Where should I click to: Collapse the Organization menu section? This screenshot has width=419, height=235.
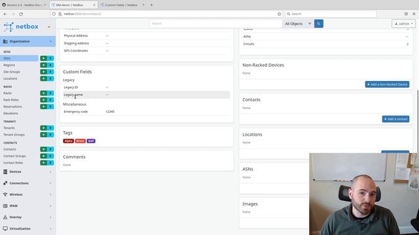pyautogui.click(x=27, y=41)
